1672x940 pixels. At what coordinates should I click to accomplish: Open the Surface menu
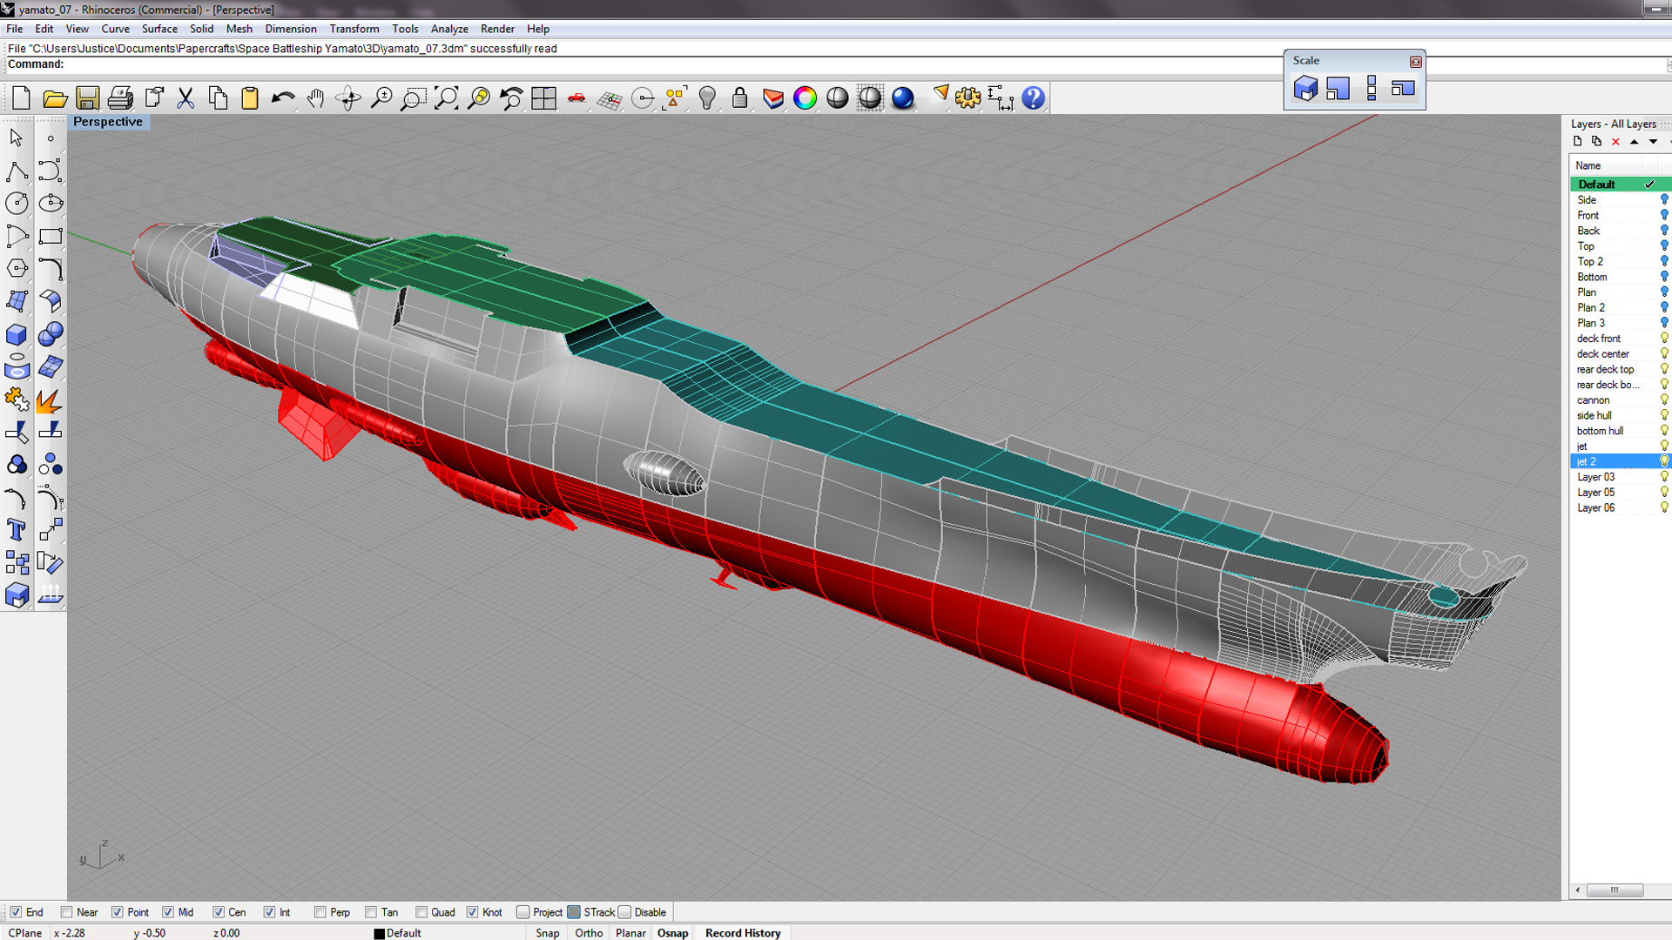(159, 29)
